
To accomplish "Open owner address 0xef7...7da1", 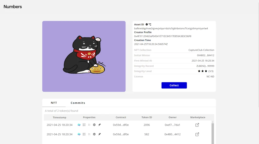I will pos(172,125).
